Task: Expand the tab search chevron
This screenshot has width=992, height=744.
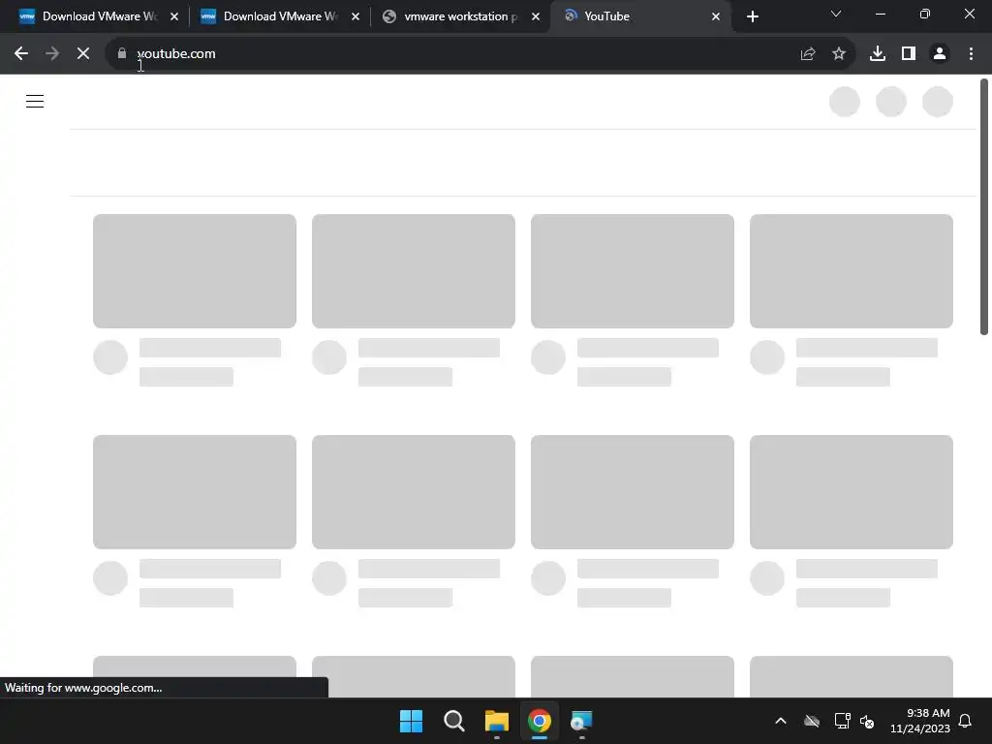Action: pyautogui.click(x=836, y=14)
